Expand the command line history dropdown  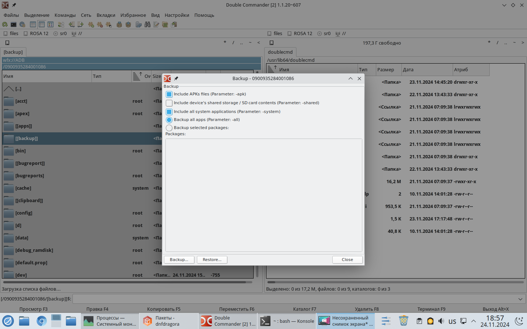pyautogui.click(x=520, y=299)
